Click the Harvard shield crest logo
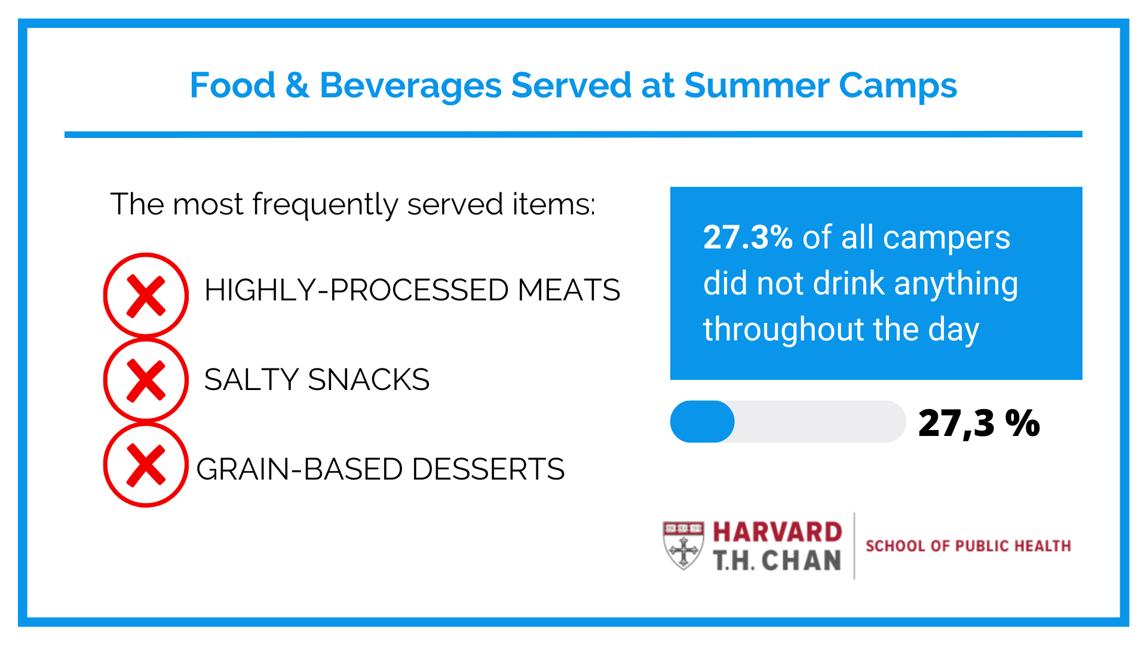Screen dimensions: 1147x645 click(x=683, y=545)
